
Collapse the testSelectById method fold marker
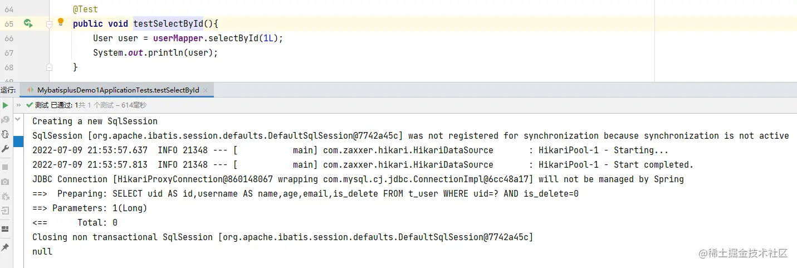point(49,24)
